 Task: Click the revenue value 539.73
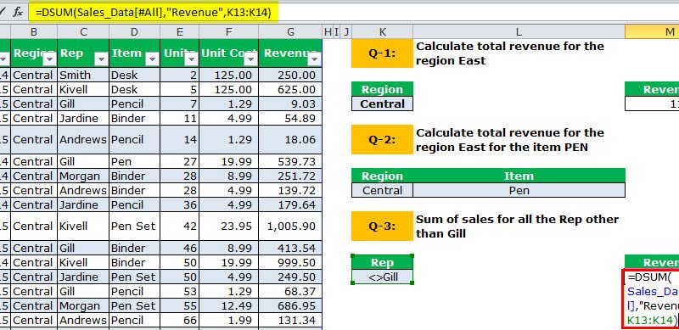click(x=290, y=161)
